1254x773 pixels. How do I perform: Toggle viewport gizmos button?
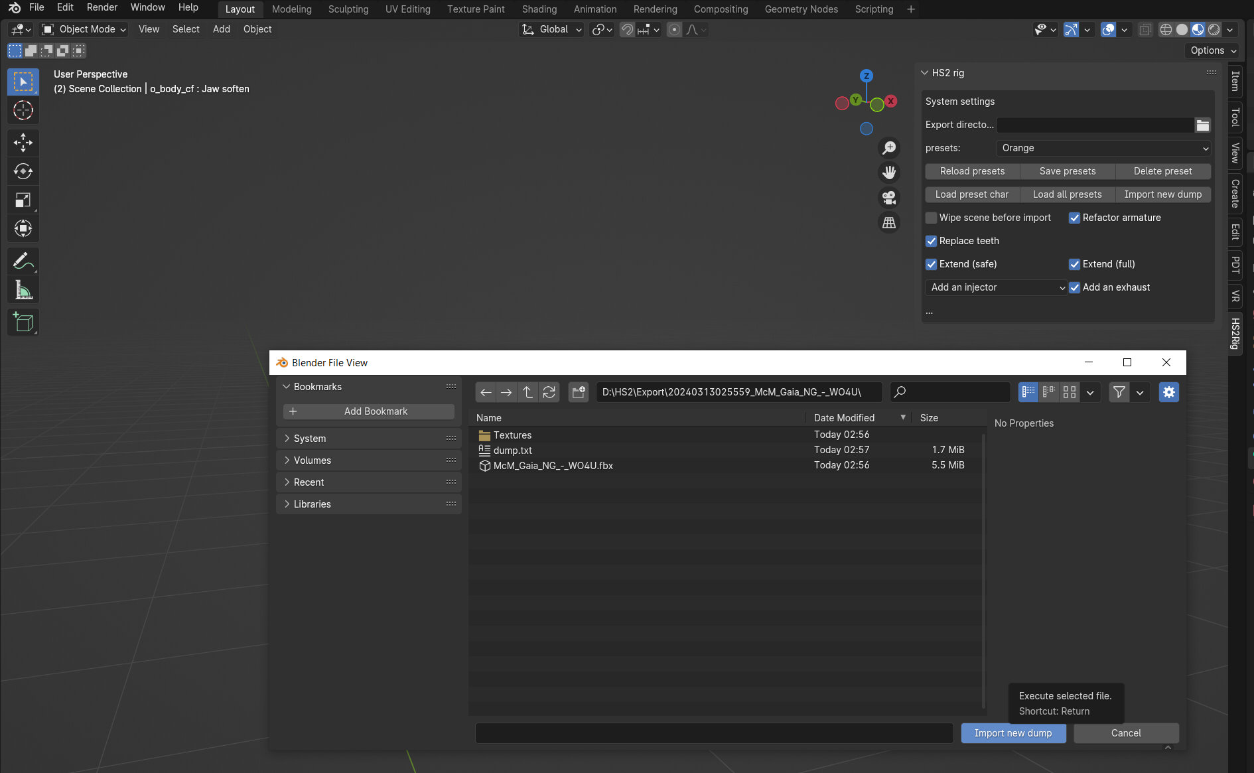coord(1071,29)
